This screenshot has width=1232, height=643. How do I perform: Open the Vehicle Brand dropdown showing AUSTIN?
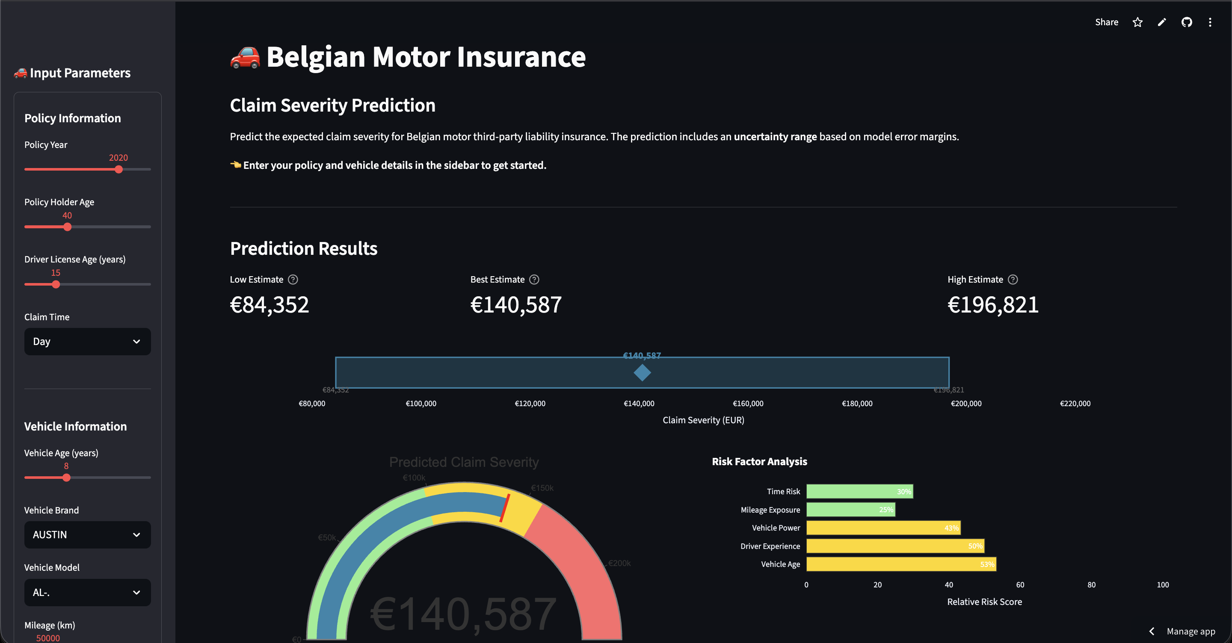pos(87,534)
